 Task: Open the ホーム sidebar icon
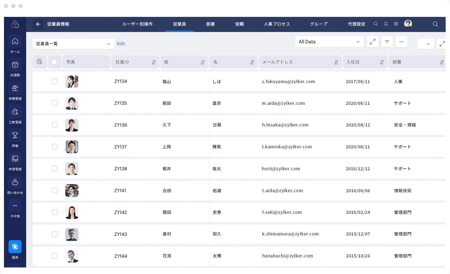[x=15, y=41]
